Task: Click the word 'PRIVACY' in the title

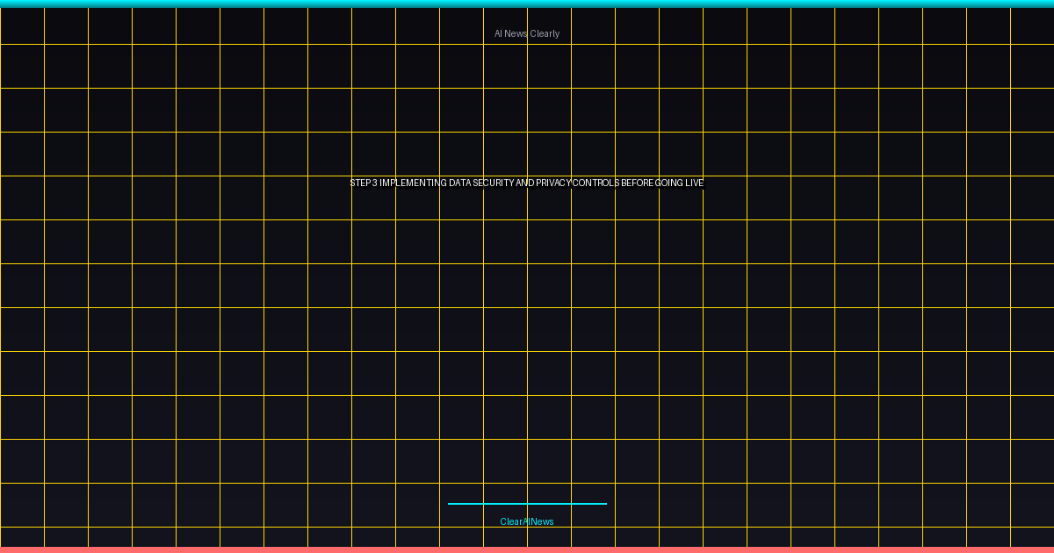Action: [x=553, y=183]
